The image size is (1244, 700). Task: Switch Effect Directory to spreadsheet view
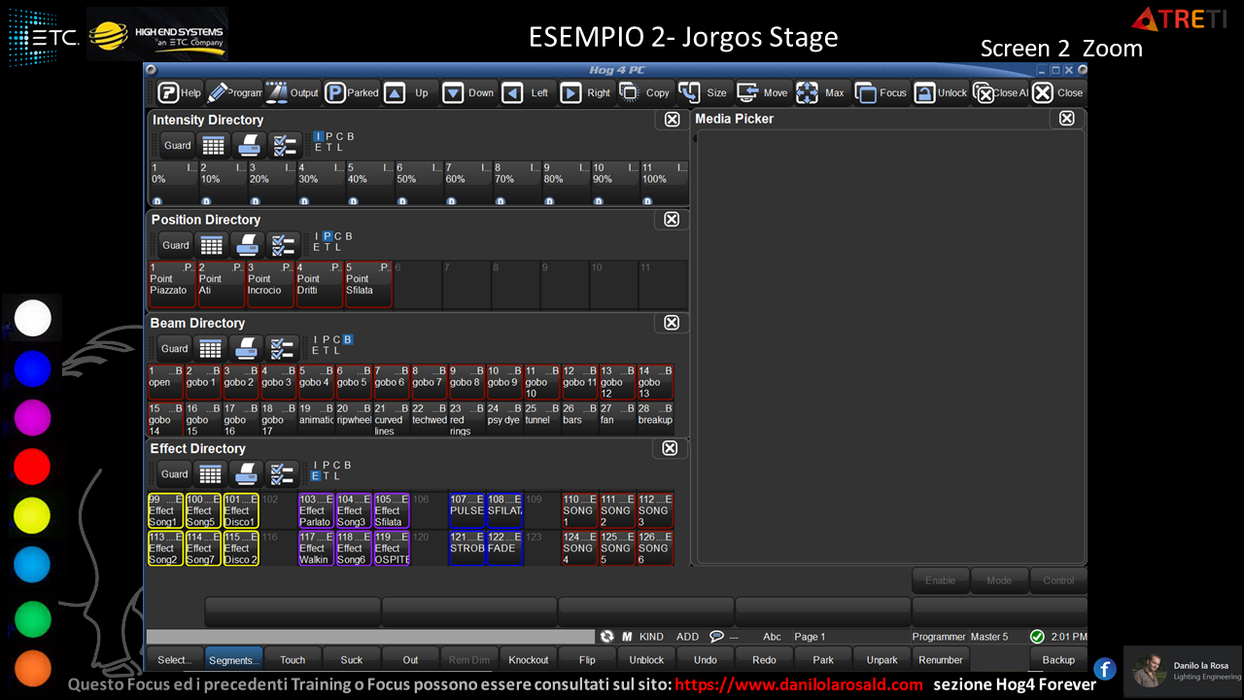211,473
